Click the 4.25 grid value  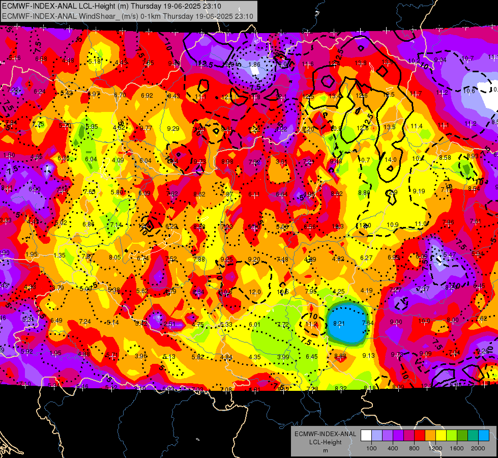pyautogui.click(x=339, y=291)
